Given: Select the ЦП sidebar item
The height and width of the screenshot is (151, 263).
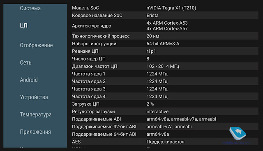Looking at the screenshot, I should (x=24, y=26).
